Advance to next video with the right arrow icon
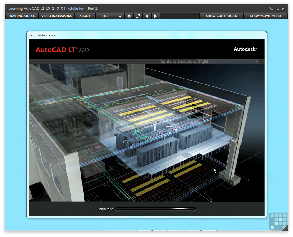Image resolution: width=293 pixels, height=237 pixels. [155, 16]
